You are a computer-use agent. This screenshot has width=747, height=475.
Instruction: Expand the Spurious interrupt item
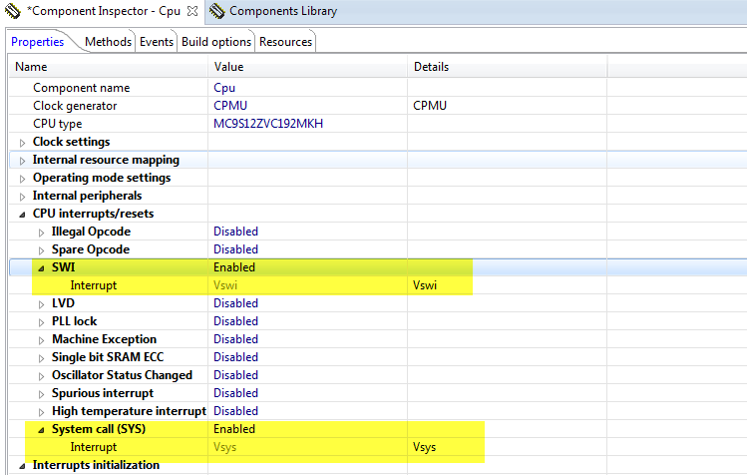tap(42, 394)
